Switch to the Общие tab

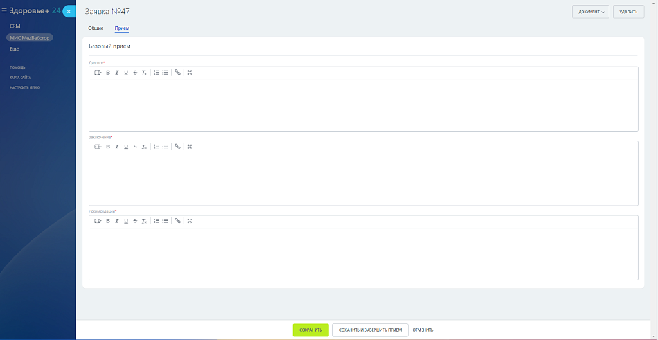pyautogui.click(x=96, y=28)
